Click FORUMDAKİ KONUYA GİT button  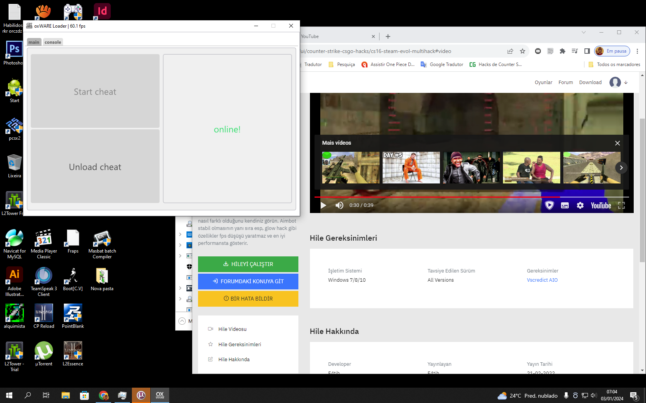pyautogui.click(x=248, y=281)
